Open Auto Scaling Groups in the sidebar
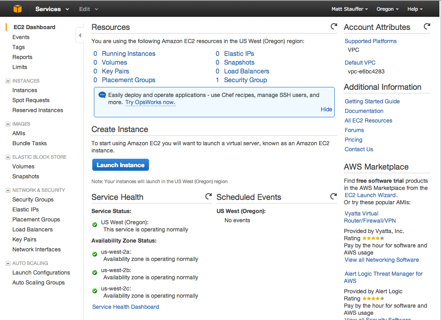Screen dimensions: 441x320 coord(38,282)
